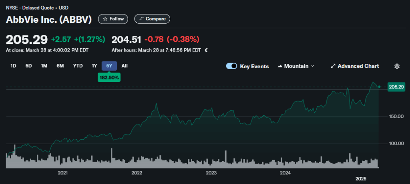Click the -0.78 after-hours change
410x184 pixels.
[x=154, y=40]
